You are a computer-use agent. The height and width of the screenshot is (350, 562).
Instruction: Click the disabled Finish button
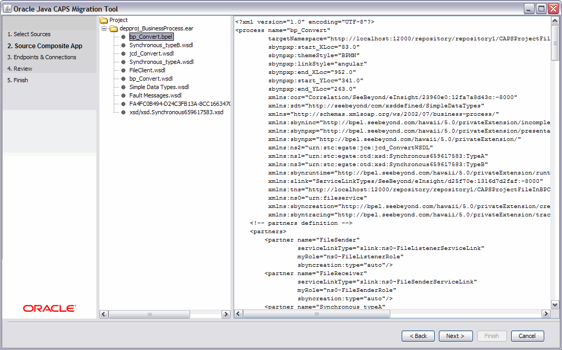tap(491, 336)
